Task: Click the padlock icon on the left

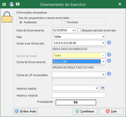Action: [x=7, y=17]
